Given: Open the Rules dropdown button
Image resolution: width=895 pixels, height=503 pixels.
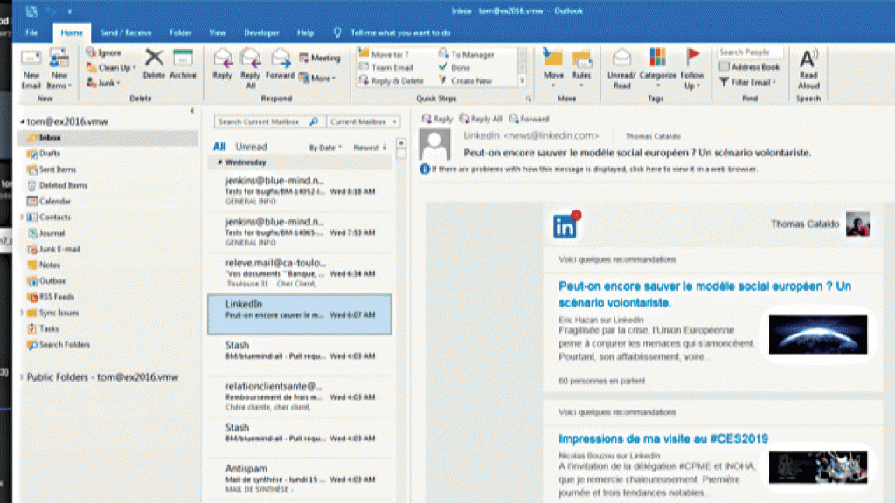Looking at the screenshot, I should coord(581,68).
